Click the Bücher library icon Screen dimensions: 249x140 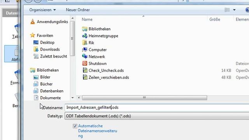[x=36, y=84]
